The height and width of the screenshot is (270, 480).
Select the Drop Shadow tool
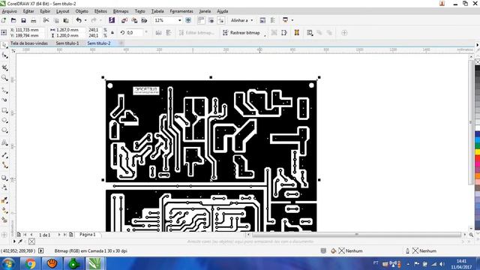(4, 178)
